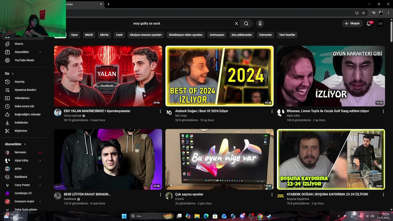The width and height of the screenshot is (393, 221).
Task: Open Discord from taskbar
Action: click(242, 216)
